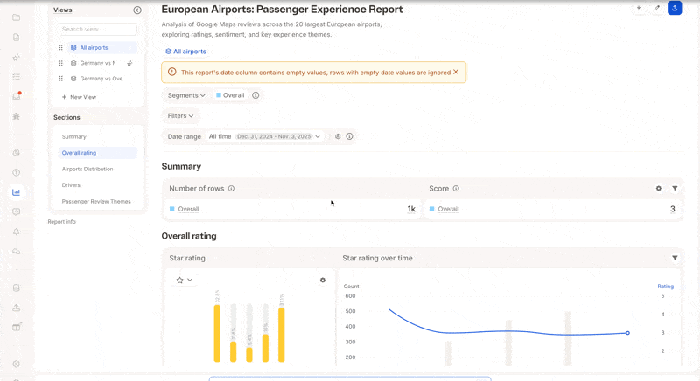Open the settings gear at sidebar bottom
Screen dimensions: 700x381
click(x=16, y=364)
